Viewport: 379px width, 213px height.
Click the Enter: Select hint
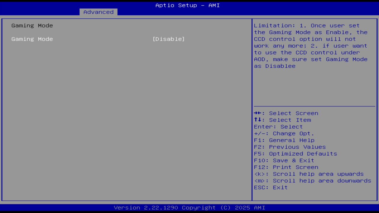click(x=278, y=127)
